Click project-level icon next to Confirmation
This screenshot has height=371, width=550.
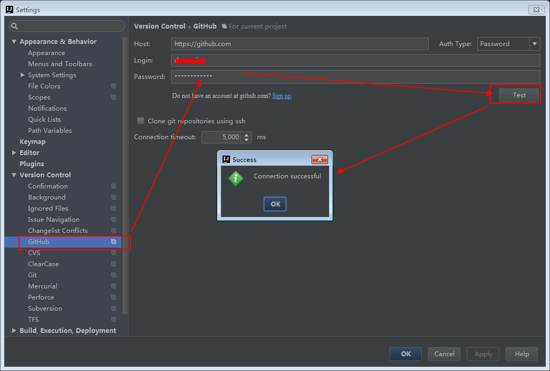pyautogui.click(x=113, y=186)
